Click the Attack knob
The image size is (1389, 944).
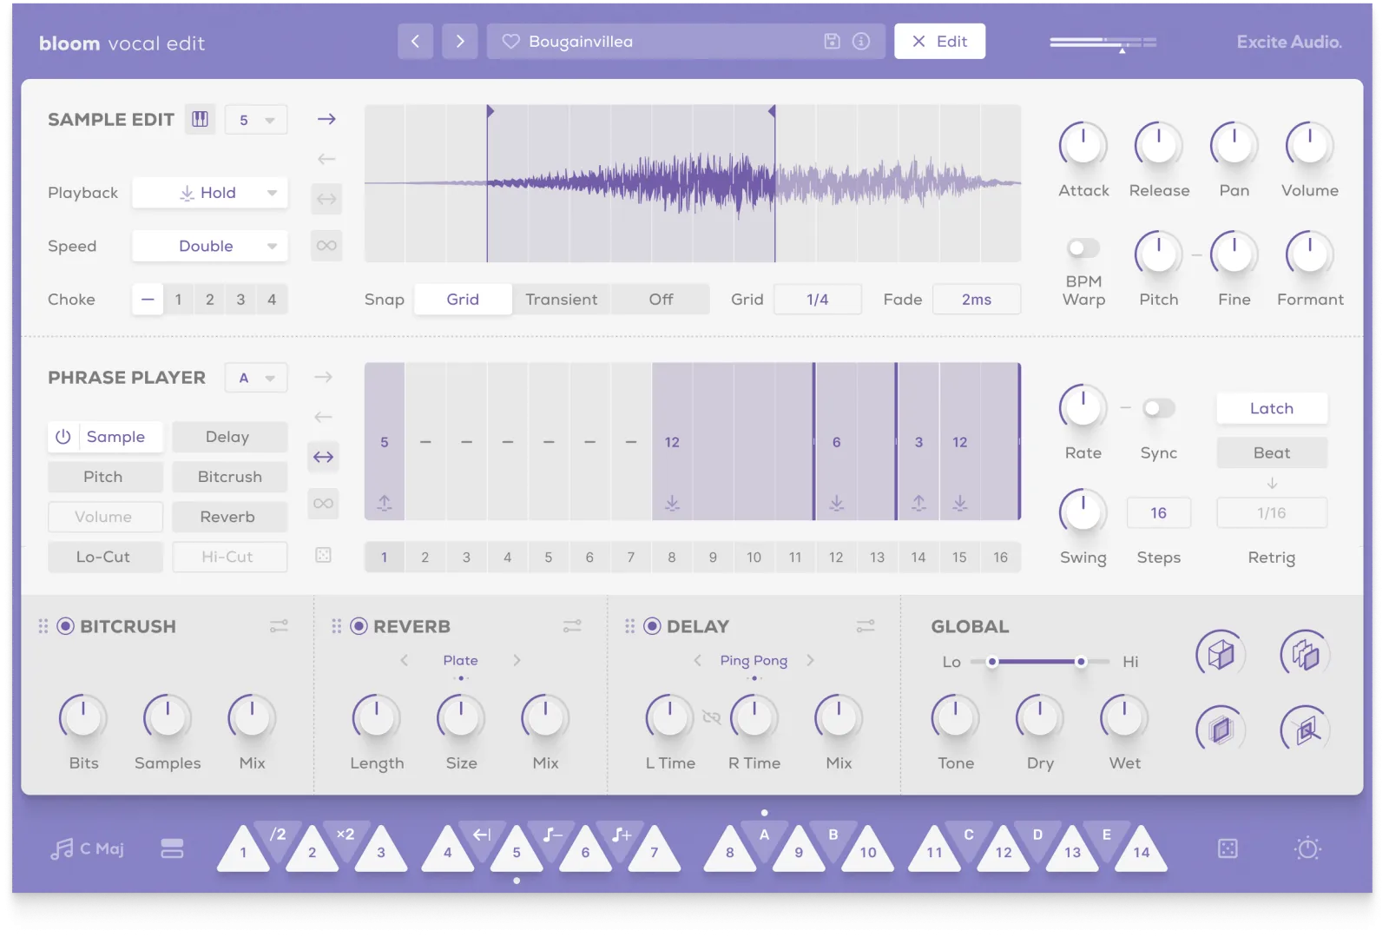point(1083,145)
